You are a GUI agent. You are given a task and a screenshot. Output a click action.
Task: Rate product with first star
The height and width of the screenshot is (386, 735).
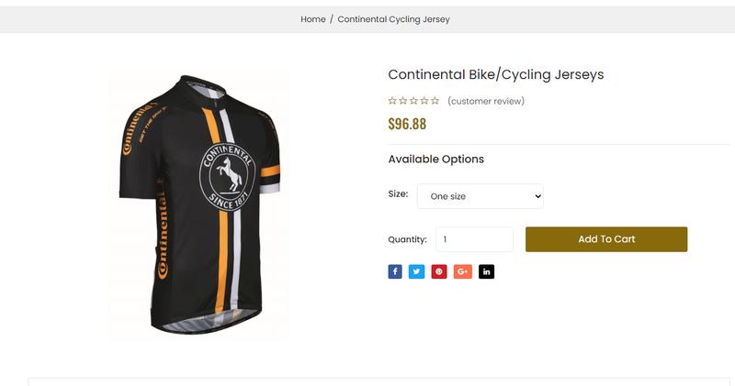point(392,101)
